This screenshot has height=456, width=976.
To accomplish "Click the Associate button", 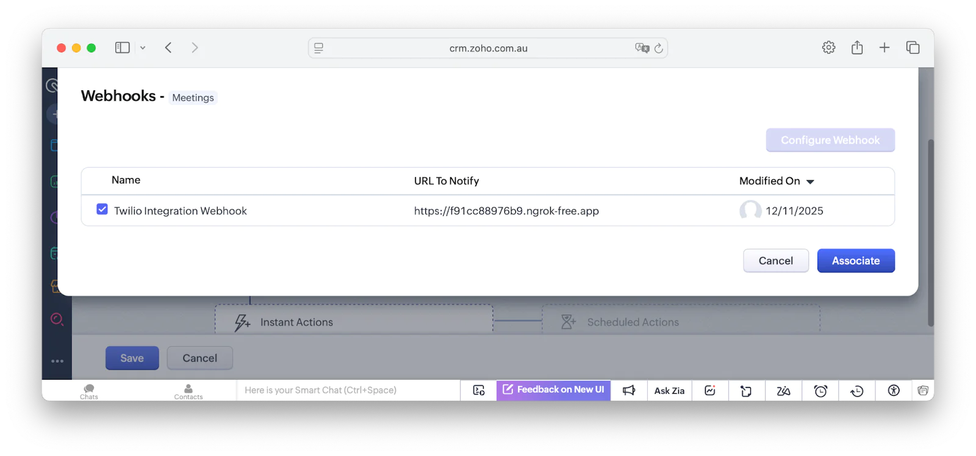I will pyautogui.click(x=855, y=261).
